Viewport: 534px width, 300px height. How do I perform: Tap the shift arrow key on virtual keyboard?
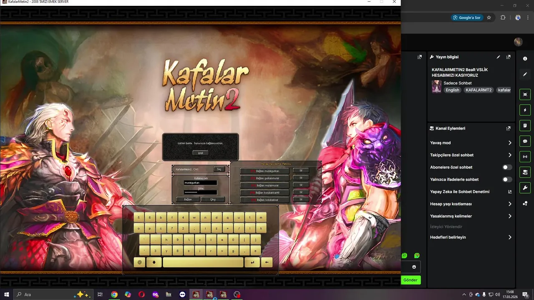[x=154, y=262]
